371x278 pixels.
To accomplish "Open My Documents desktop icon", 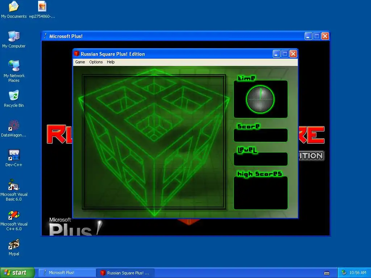I will click(14, 9).
